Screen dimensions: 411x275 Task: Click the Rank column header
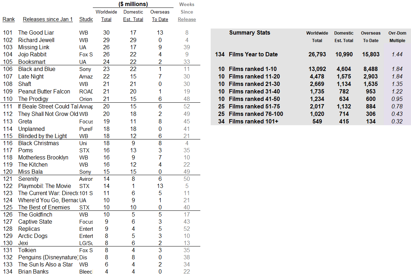point(9,19)
